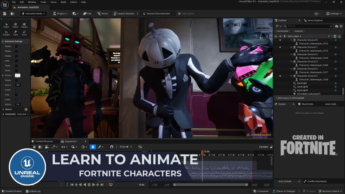This screenshot has width=345, height=194.
Task: Open the Trails tool
Action: 15,33
